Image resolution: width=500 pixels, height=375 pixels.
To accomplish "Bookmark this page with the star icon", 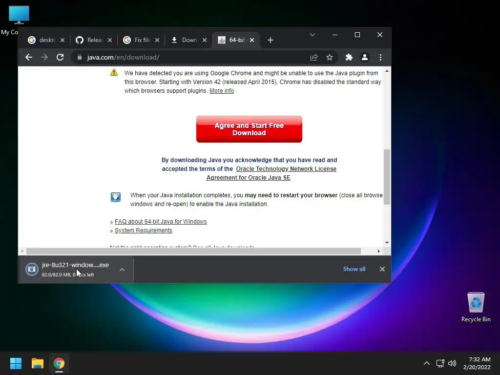I will pyautogui.click(x=330, y=58).
